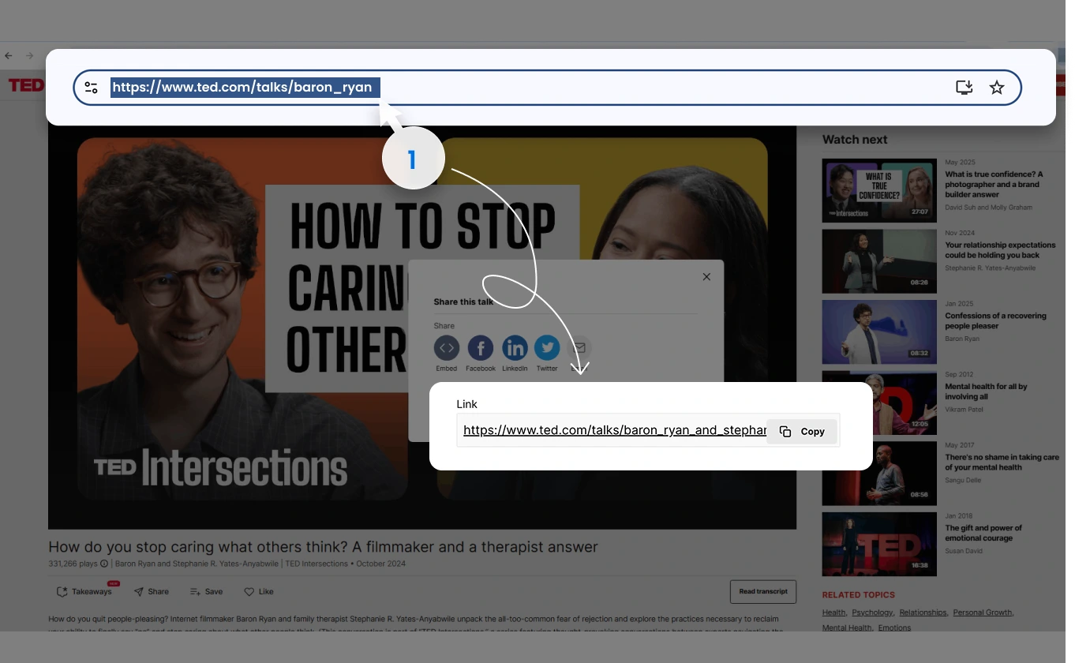This screenshot has width=1075, height=663.
Task: Open Takeaways below the video
Action: point(84,591)
